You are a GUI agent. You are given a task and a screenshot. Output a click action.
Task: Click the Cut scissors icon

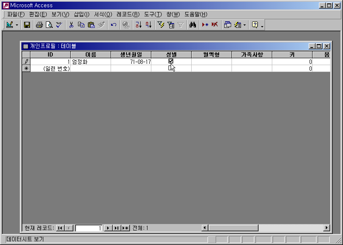[71, 25]
